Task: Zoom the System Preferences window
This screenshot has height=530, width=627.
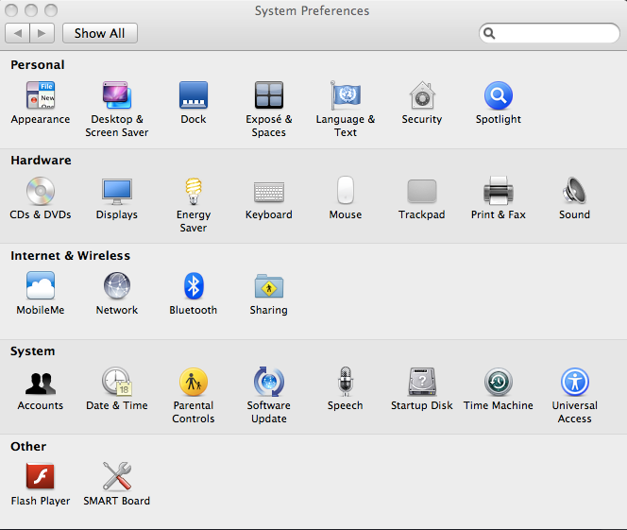Action: tap(51, 10)
